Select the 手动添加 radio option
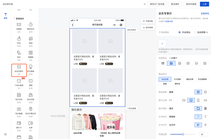The image size is (211, 139). (179, 32)
